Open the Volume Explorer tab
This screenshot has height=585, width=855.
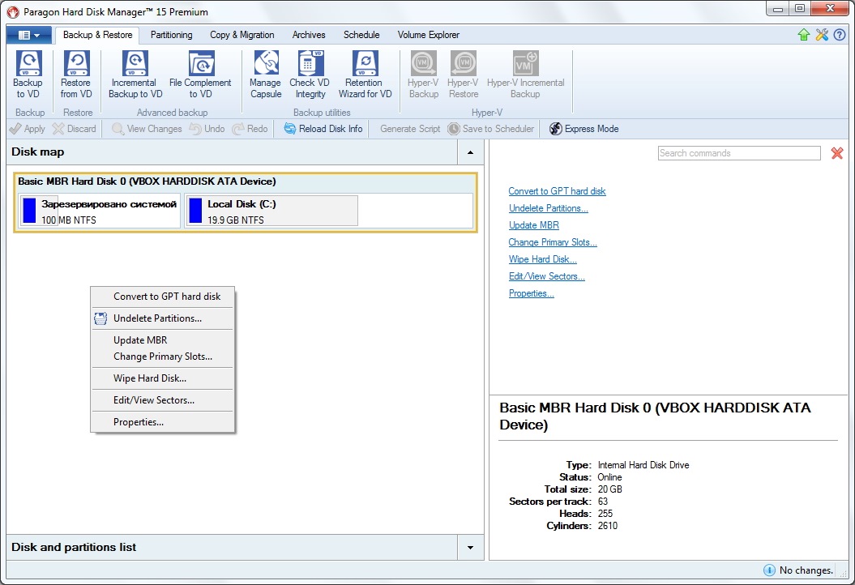428,35
